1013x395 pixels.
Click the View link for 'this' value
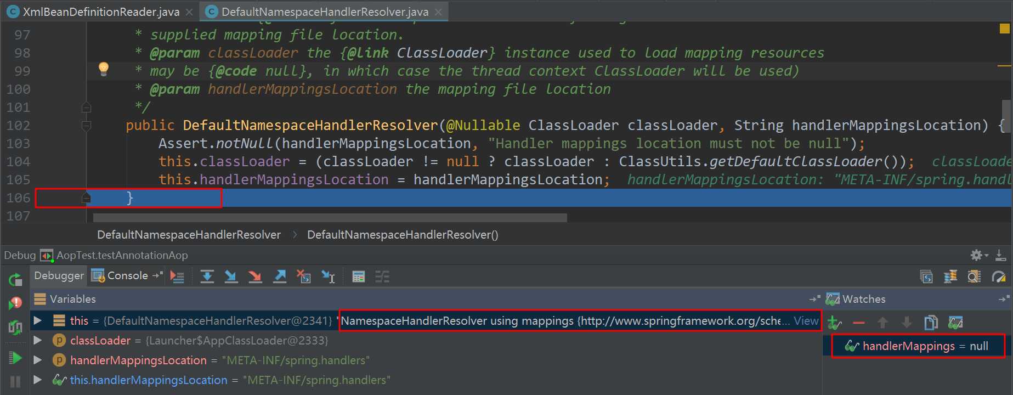coord(806,321)
